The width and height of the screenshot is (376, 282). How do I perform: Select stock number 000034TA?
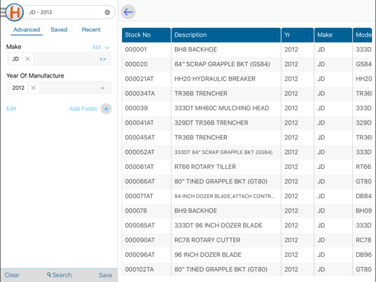pyautogui.click(x=140, y=93)
